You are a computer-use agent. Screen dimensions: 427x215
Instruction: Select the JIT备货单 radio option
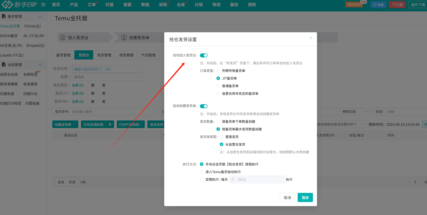click(218, 78)
